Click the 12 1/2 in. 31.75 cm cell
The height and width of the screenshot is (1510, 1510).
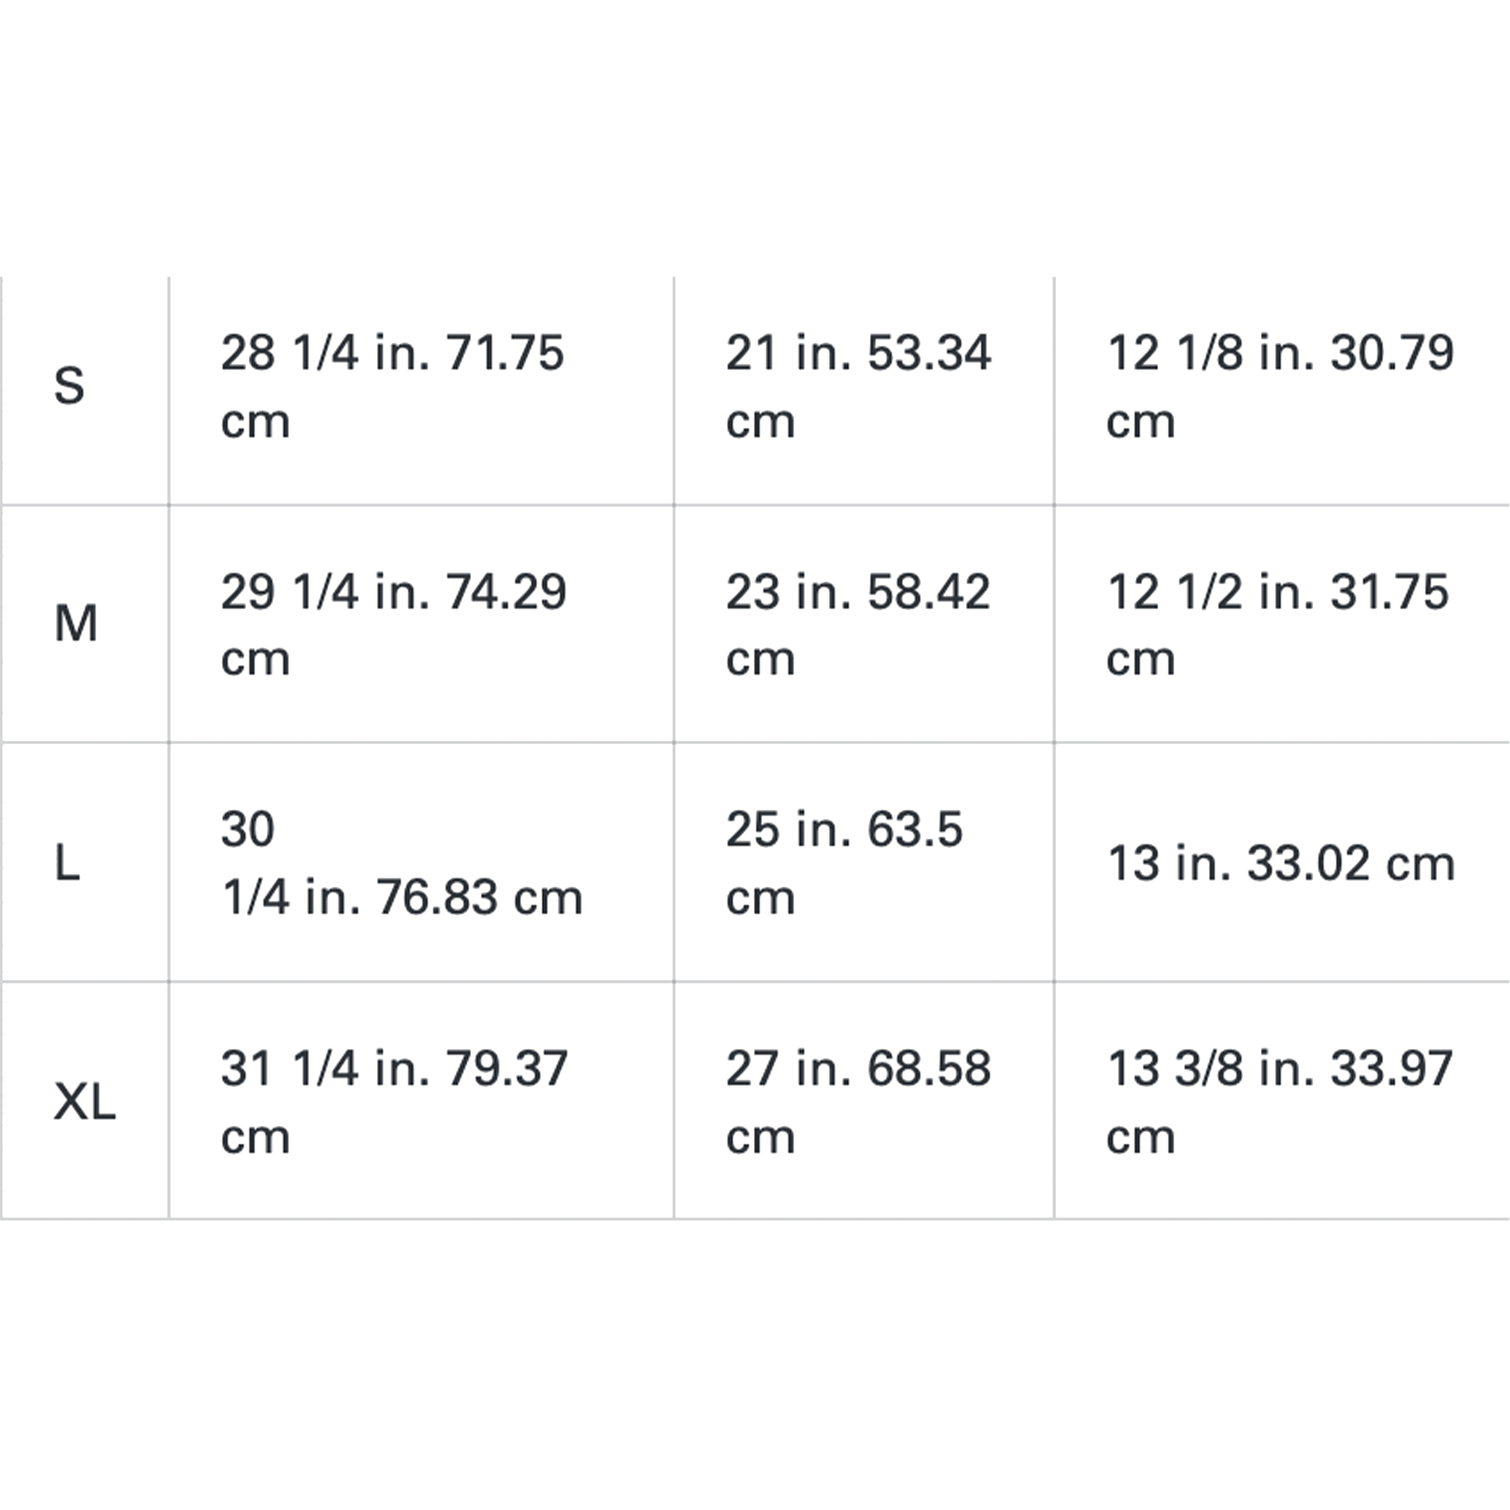[x=1282, y=624]
